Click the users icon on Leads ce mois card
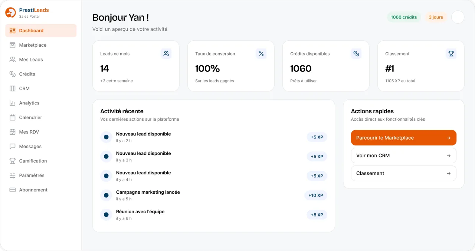 [166, 54]
